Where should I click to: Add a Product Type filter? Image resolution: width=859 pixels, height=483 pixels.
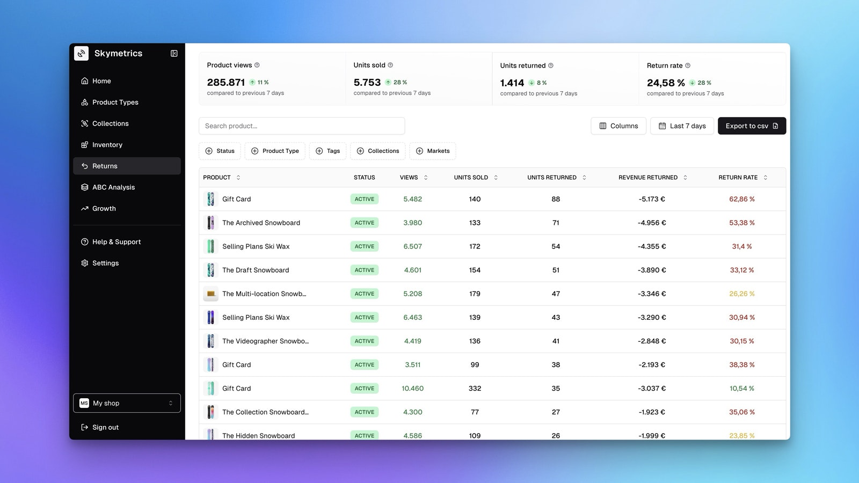click(x=275, y=151)
